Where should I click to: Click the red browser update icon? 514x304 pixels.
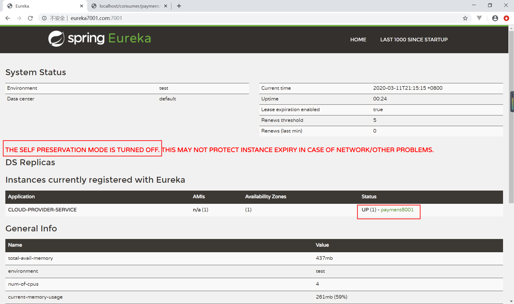click(506, 18)
